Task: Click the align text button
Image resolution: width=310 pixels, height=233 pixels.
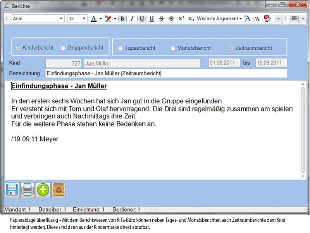Action: 295,19
